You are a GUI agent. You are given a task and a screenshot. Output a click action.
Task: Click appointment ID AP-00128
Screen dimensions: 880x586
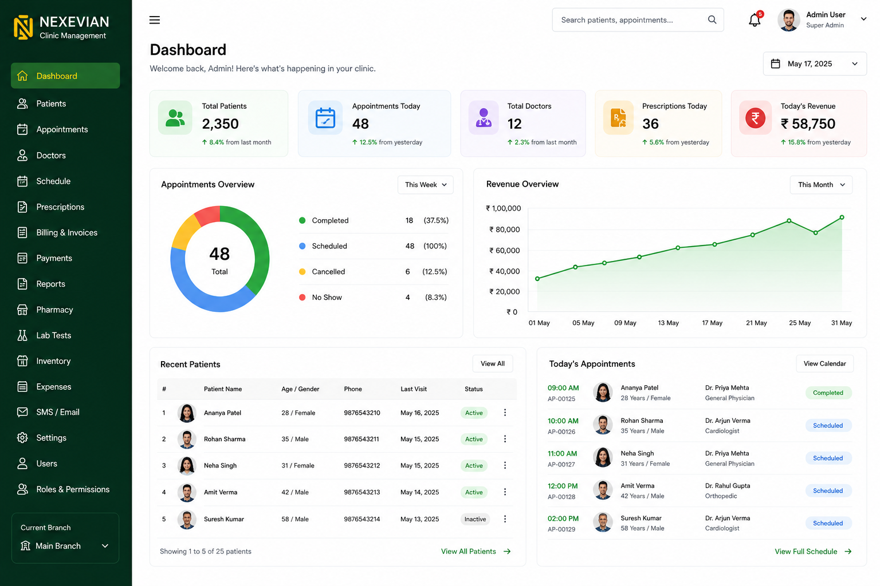561,497
